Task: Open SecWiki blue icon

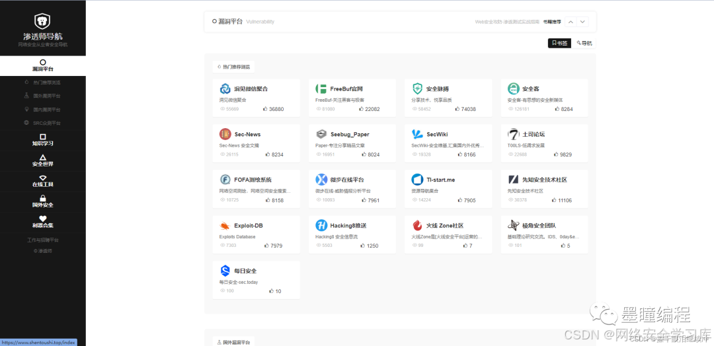Action: click(x=417, y=134)
